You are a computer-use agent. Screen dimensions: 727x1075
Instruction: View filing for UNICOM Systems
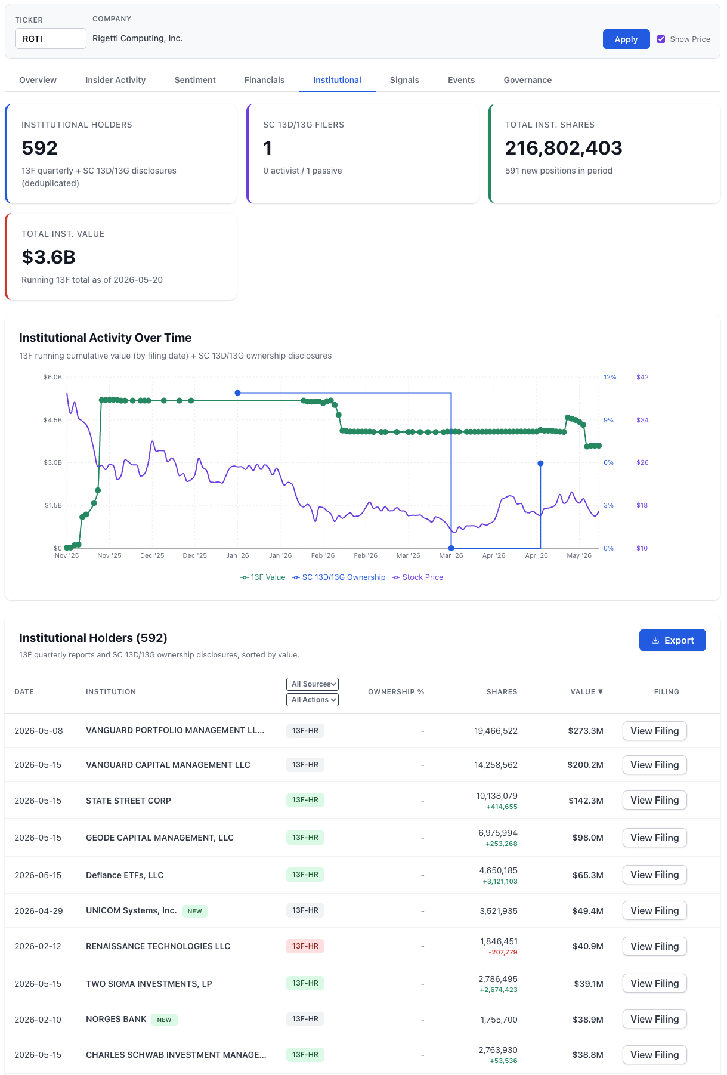pos(655,910)
